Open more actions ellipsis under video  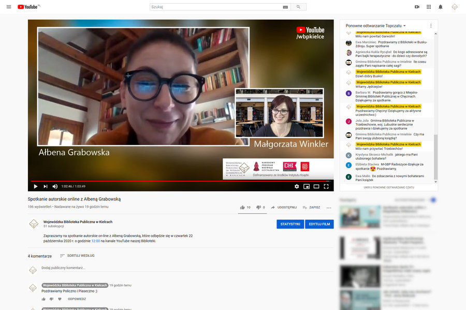329,208
